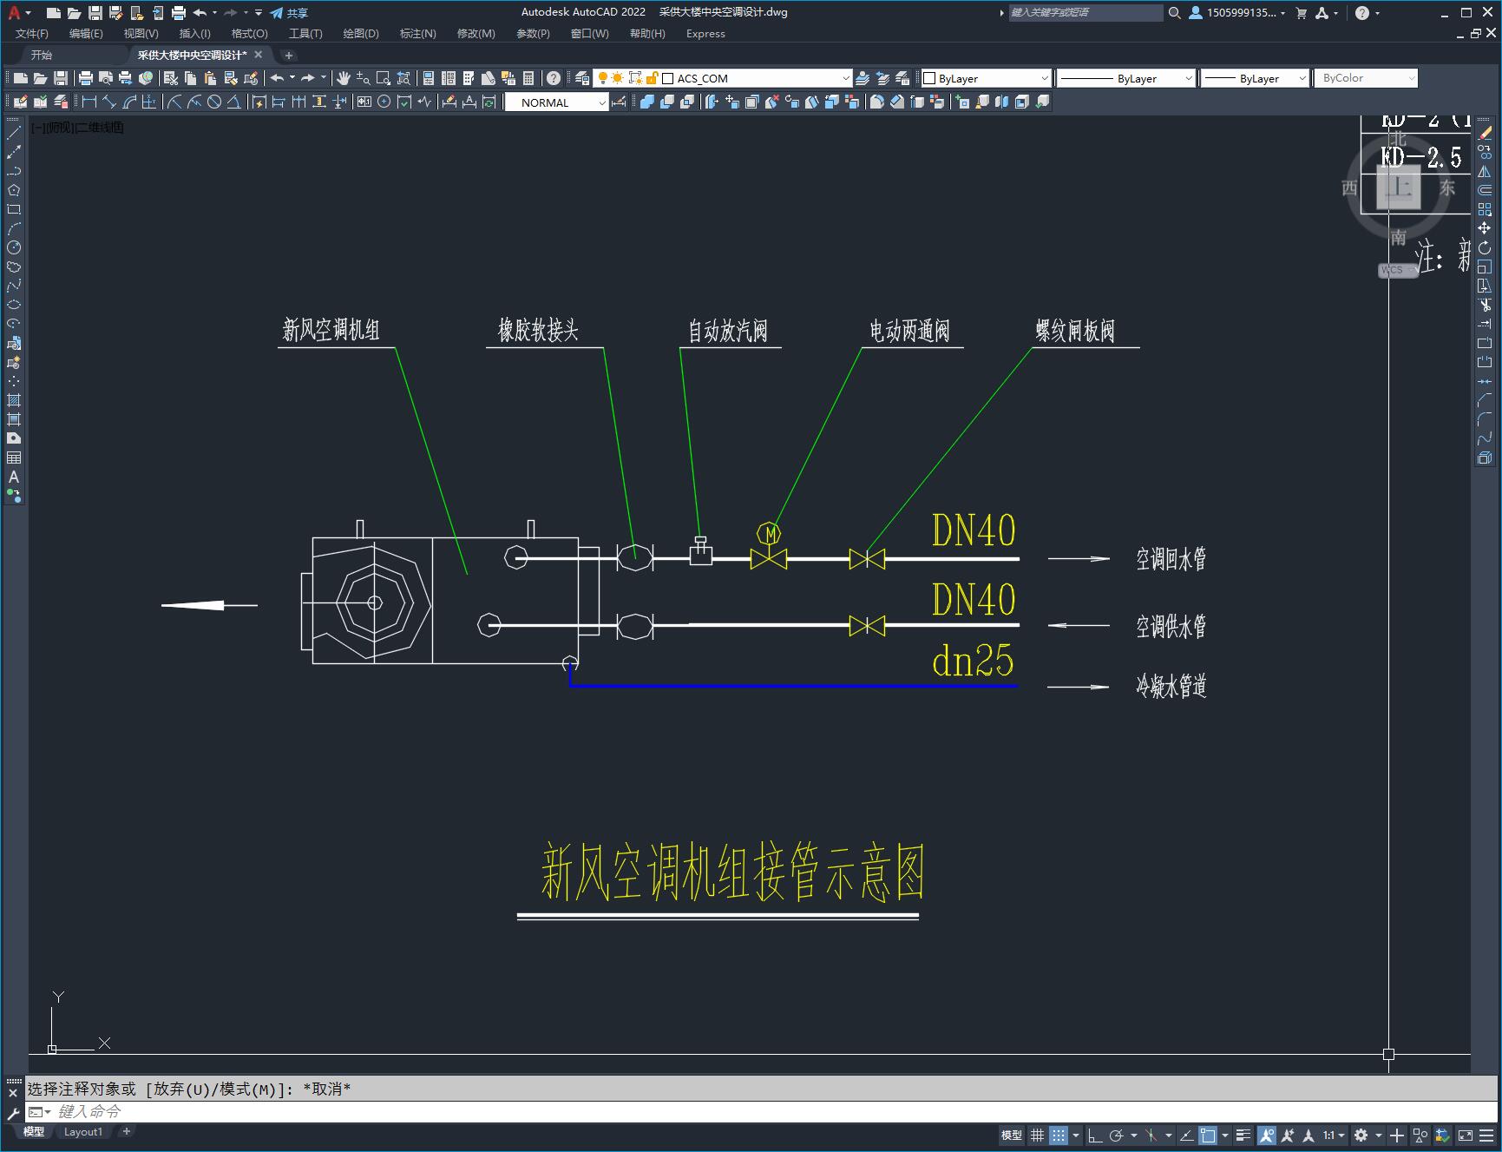
Task: Open the ByLayer linetype dropdown
Action: coord(1126,78)
